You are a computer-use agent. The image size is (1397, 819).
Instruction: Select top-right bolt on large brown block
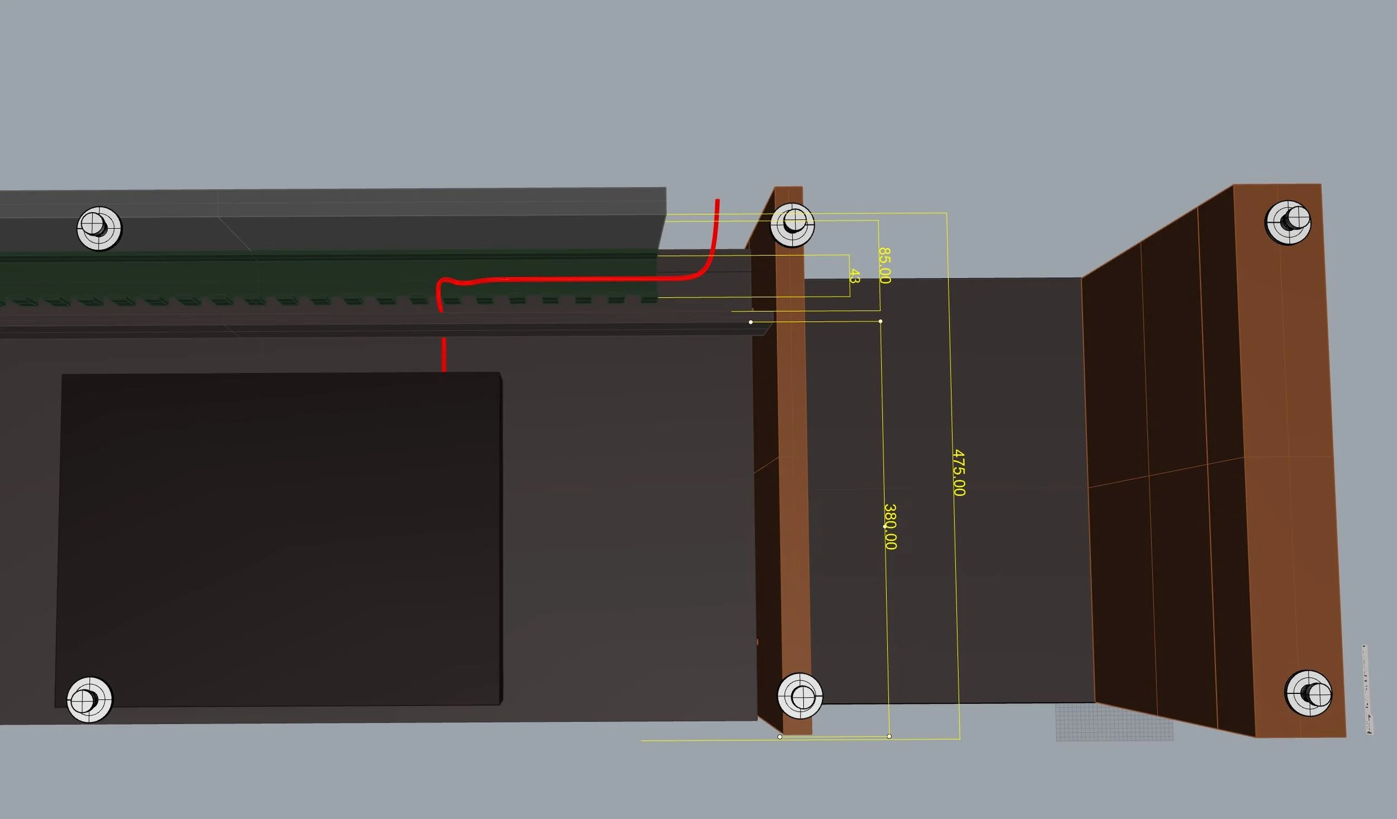pos(1288,222)
